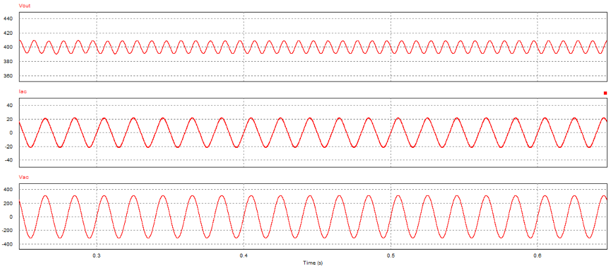This screenshot has height=268, width=615.
Task: Click the 0.3 tick on time axis
Action: (x=97, y=255)
